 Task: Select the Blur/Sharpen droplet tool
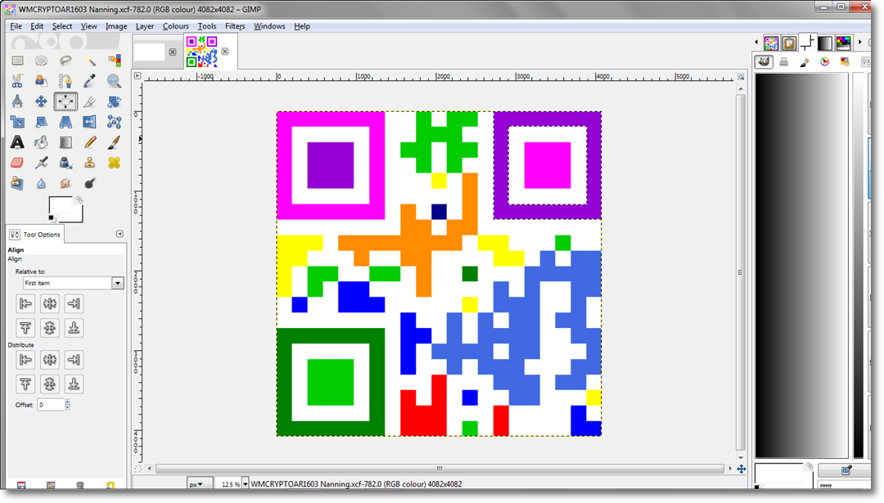[x=41, y=183]
